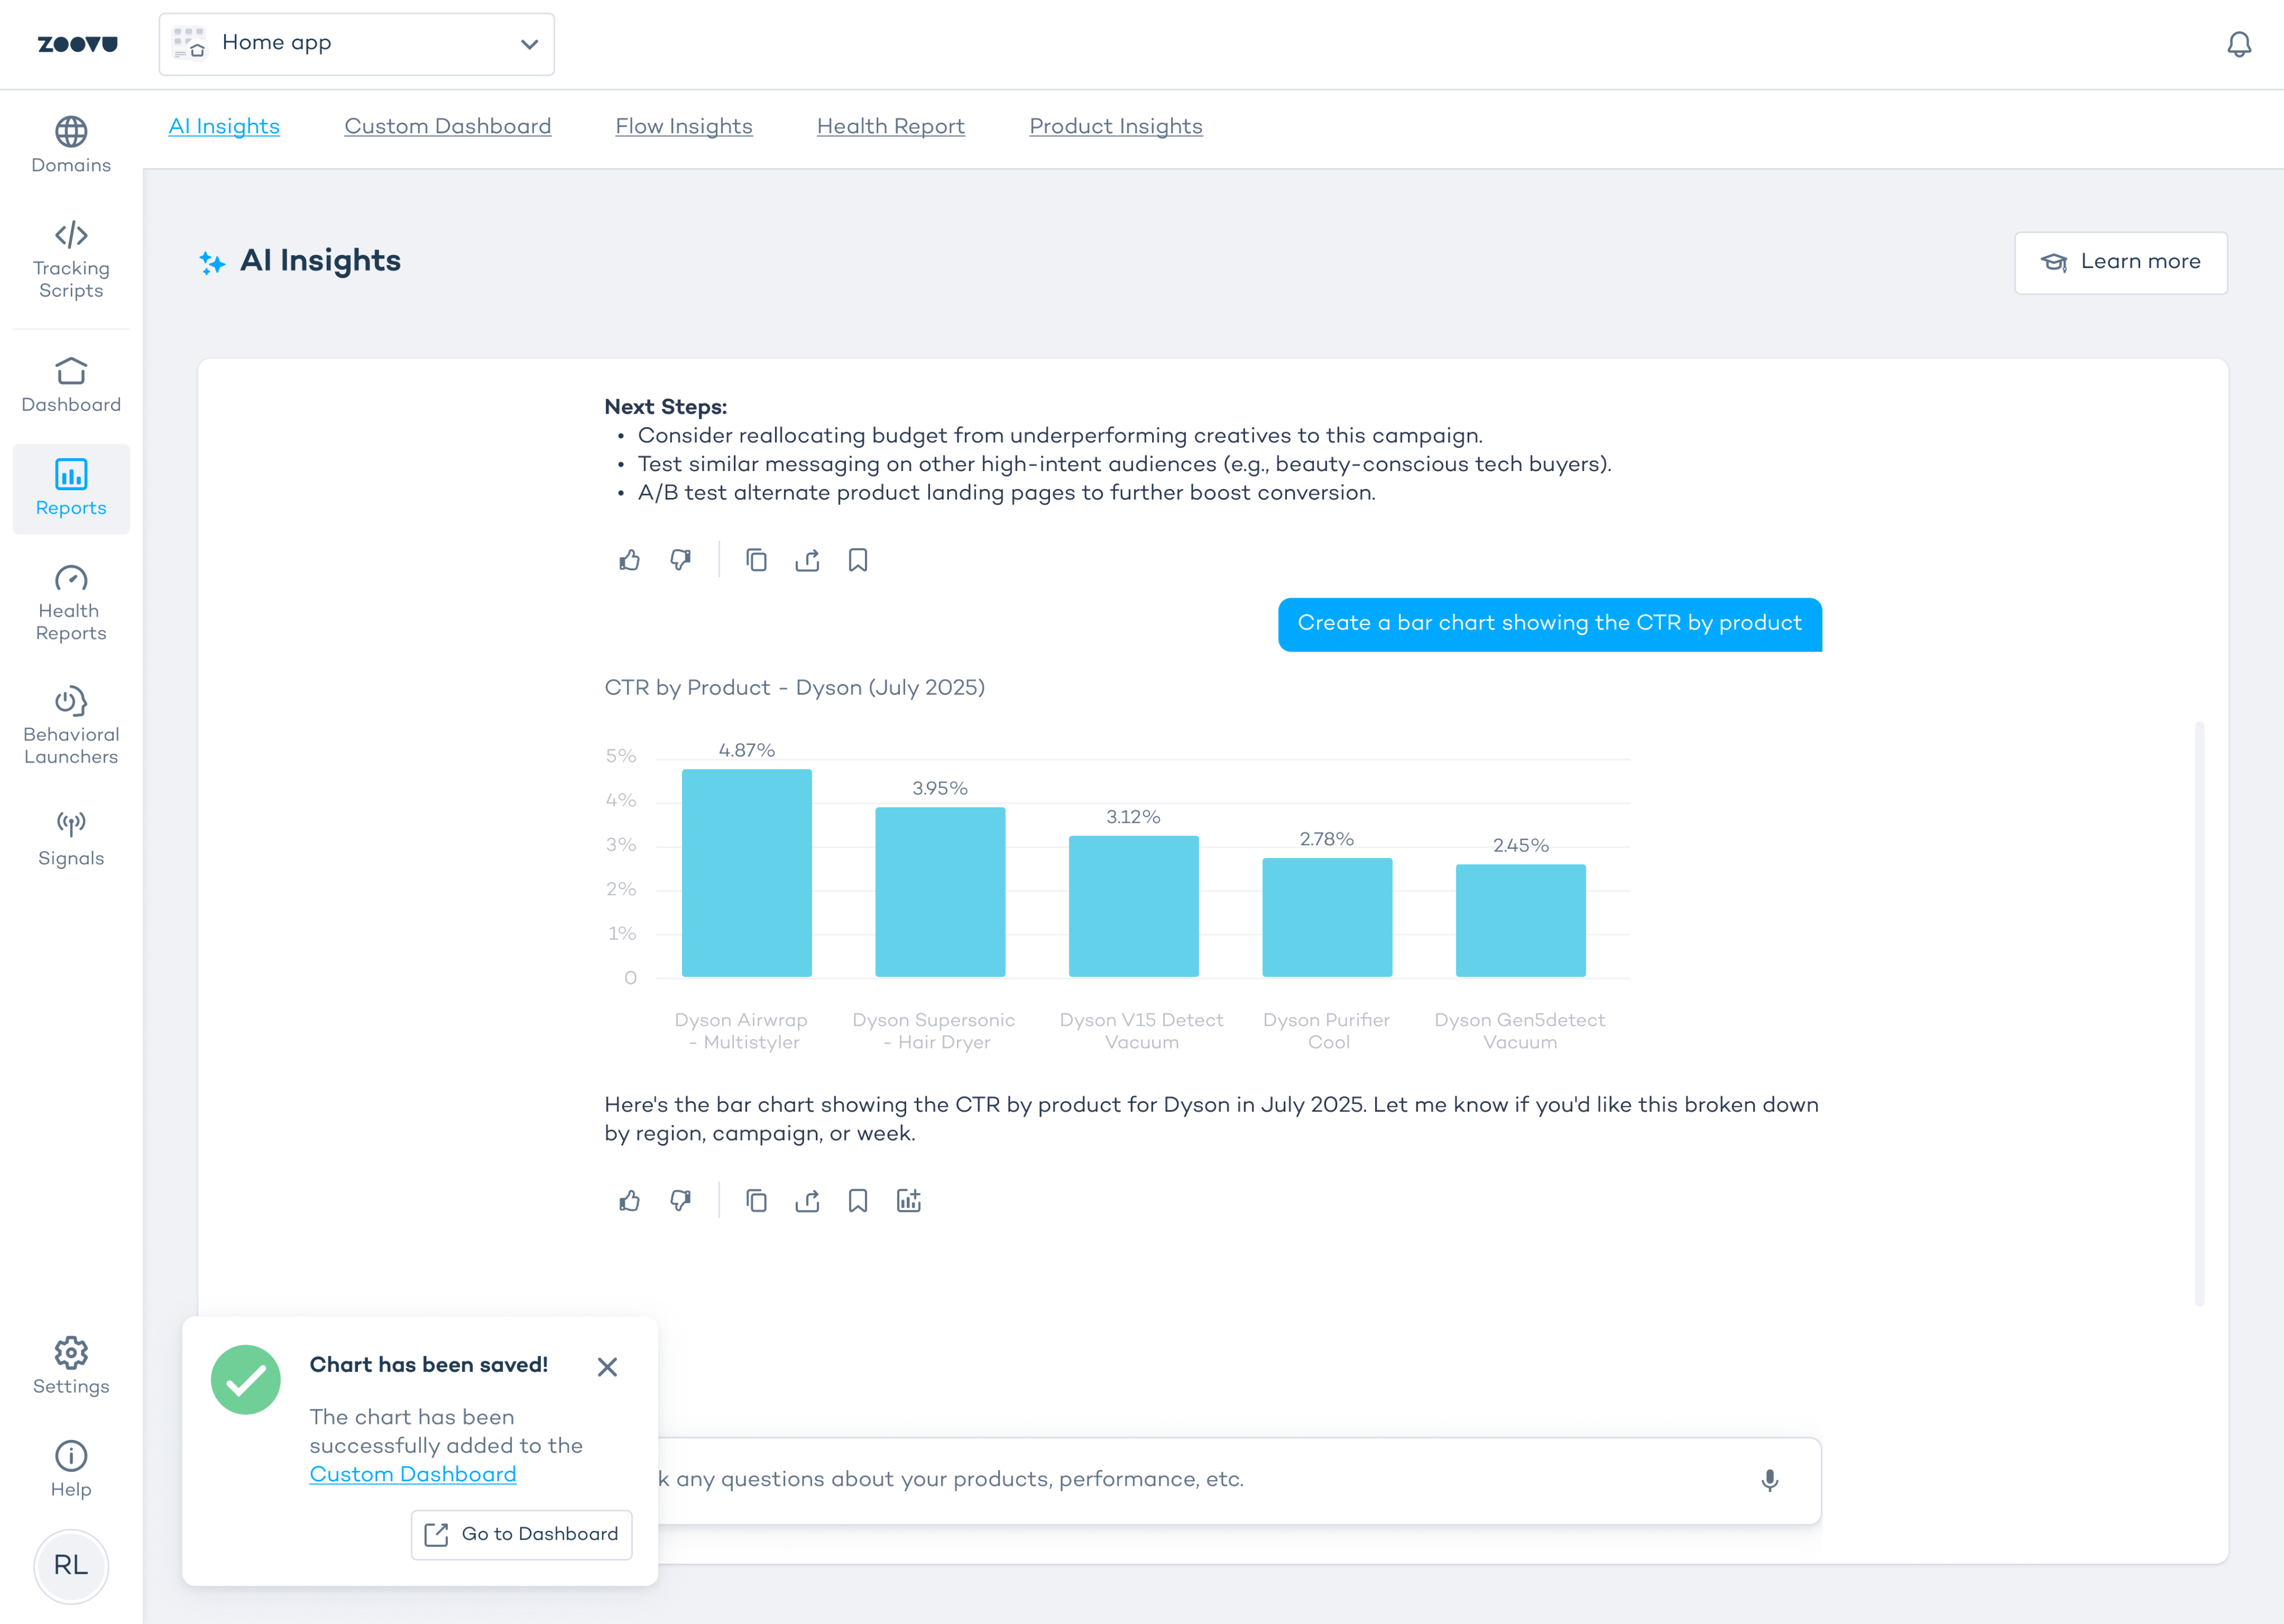
Task: Switch to the Product Insights tab
Action: click(1115, 126)
